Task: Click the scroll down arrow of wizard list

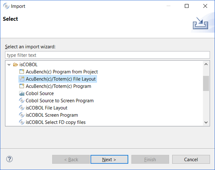Action: 206,122
